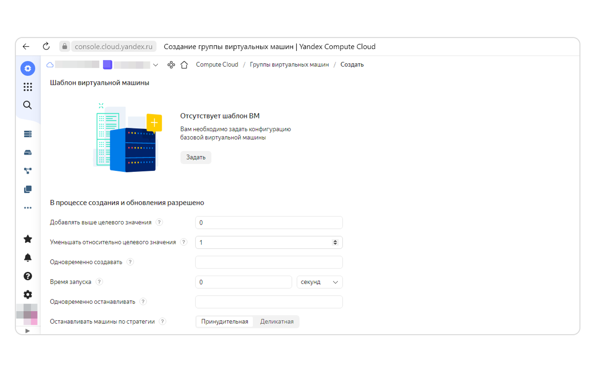Open Compute Cloud service icon in sidebar
Screen dimensions: 595x372
[28, 68]
